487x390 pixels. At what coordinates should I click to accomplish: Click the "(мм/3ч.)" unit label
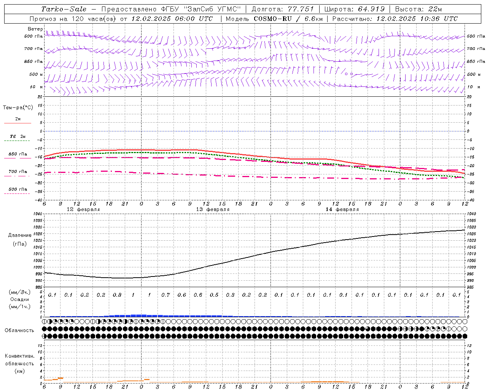click(x=20, y=292)
